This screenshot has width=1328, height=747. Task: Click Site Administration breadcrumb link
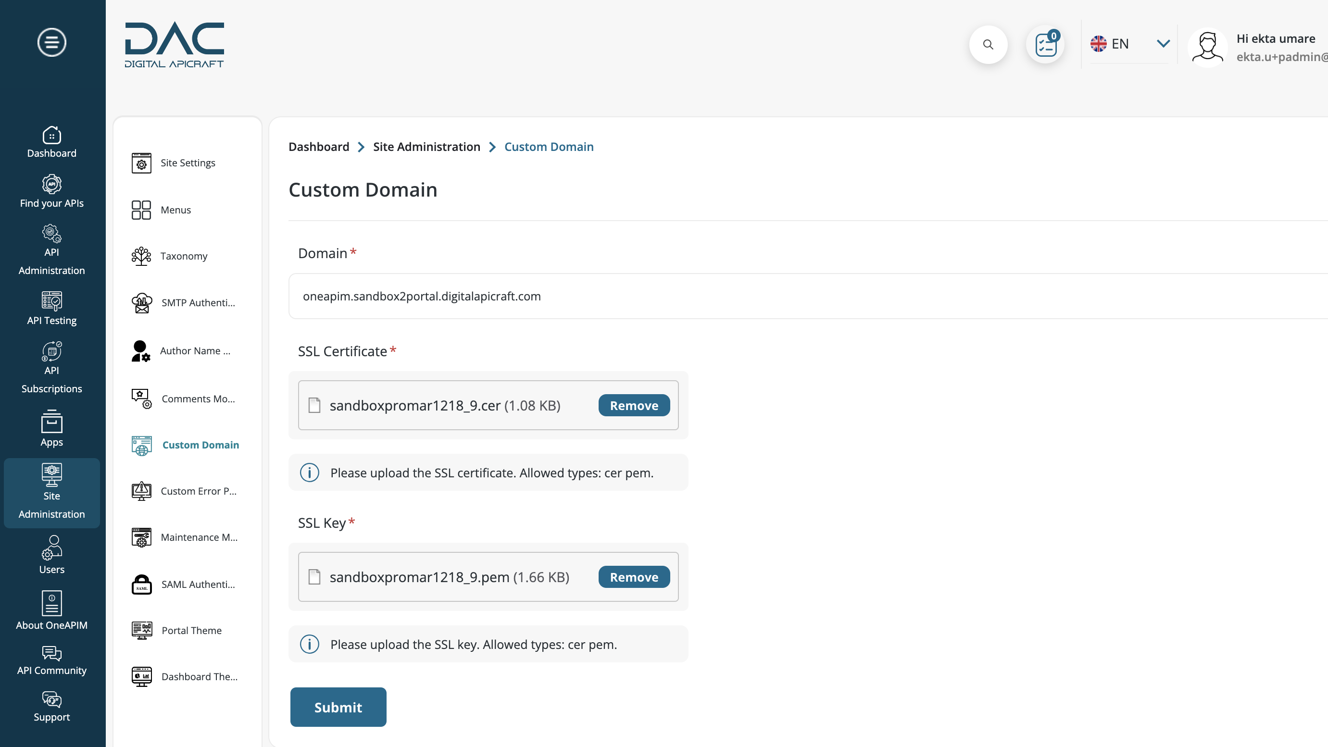tap(426, 147)
